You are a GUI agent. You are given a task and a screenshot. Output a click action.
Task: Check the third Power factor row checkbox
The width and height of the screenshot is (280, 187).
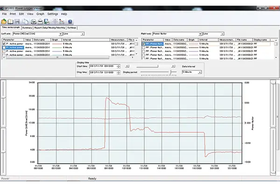coord(143,51)
